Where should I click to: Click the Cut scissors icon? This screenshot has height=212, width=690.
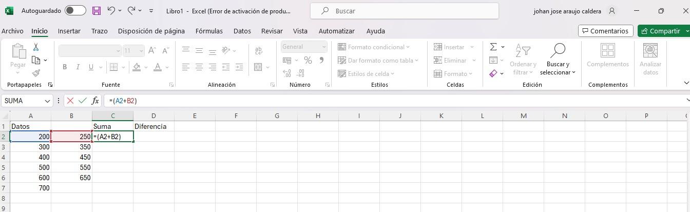point(36,47)
